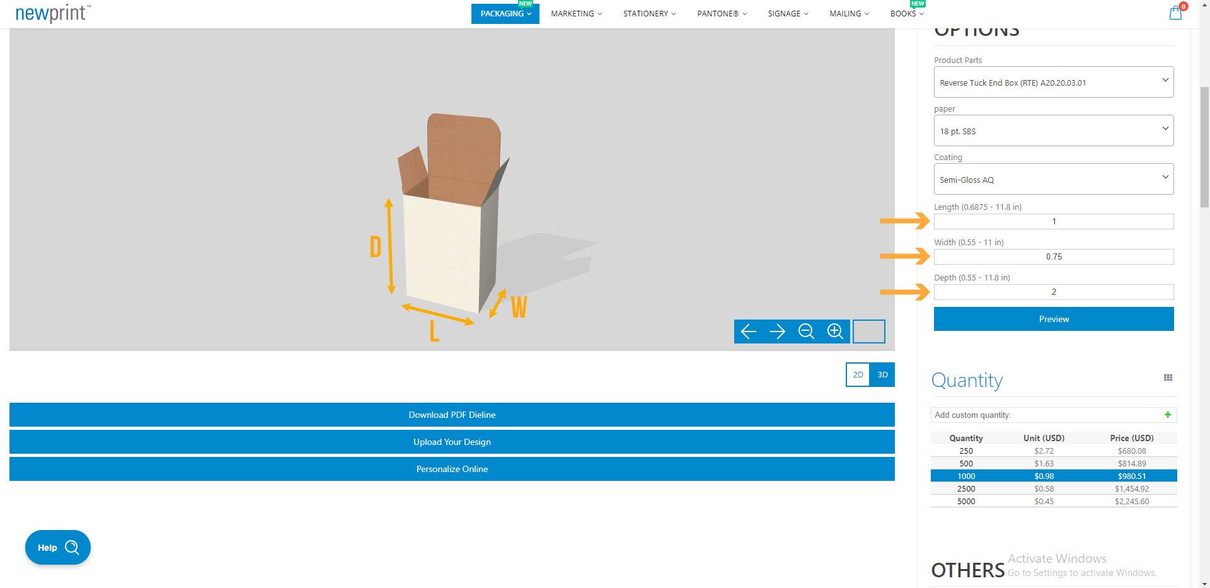Click the Preview button
Screen dimensions: 1210x588
[1053, 319]
